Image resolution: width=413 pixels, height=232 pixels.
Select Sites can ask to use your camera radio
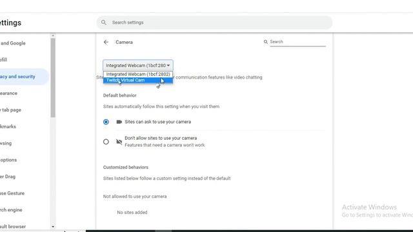click(x=106, y=122)
